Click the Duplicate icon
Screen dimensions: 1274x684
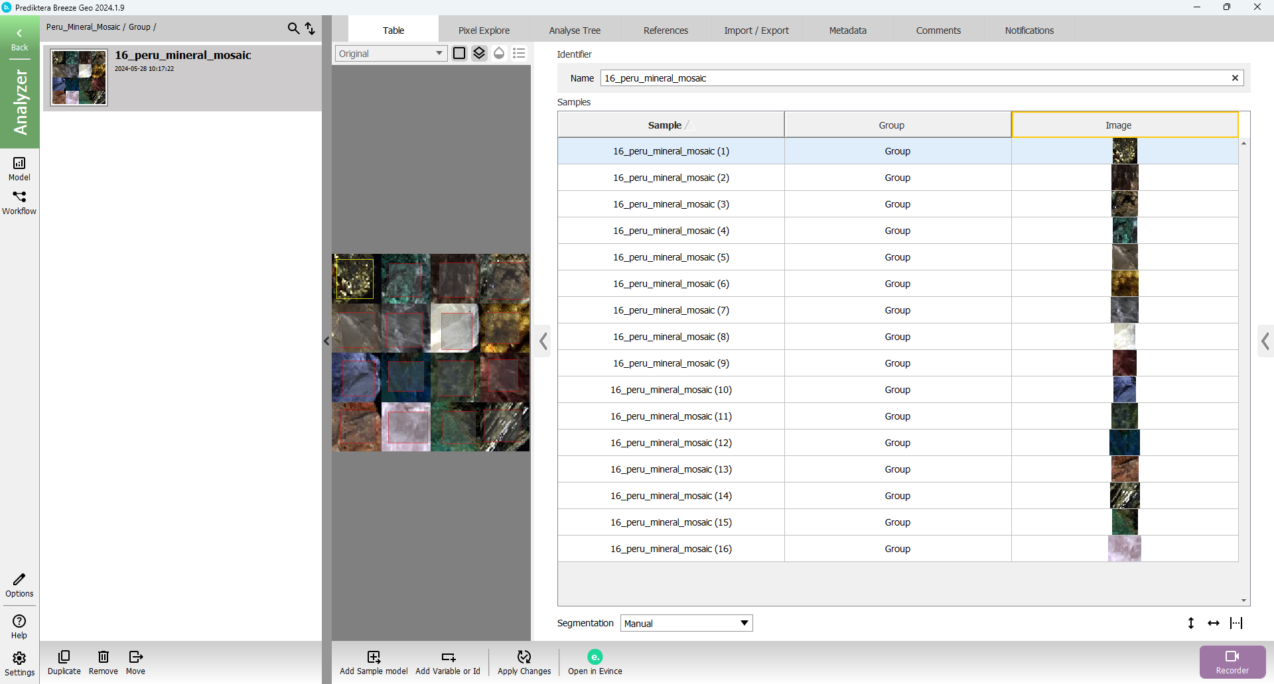click(64, 657)
